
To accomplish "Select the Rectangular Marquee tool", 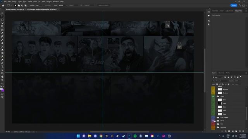I will [2, 16].
